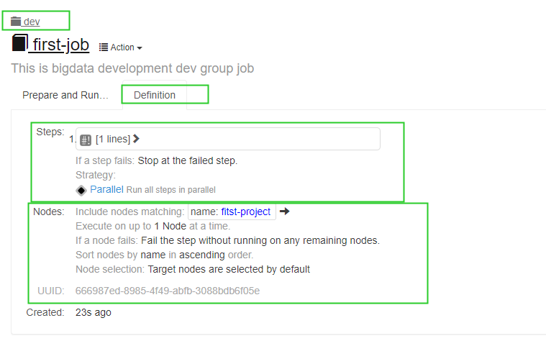The image size is (546, 341).
Task: Click 'Run all steps in parallel' description
Action: (171, 190)
